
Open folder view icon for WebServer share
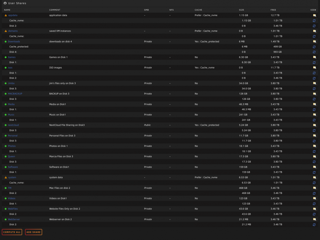[x=314, y=220]
